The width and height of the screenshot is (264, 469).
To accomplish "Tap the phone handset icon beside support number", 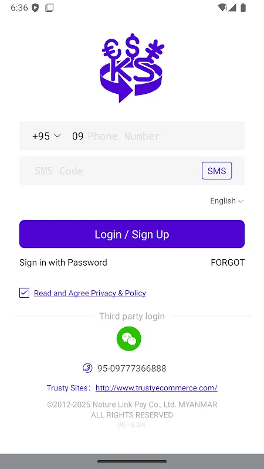I will [87, 368].
